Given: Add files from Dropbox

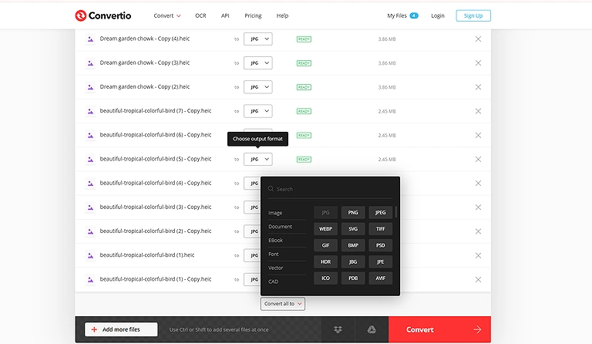Looking at the screenshot, I should pyautogui.click(x=338, y=329).
